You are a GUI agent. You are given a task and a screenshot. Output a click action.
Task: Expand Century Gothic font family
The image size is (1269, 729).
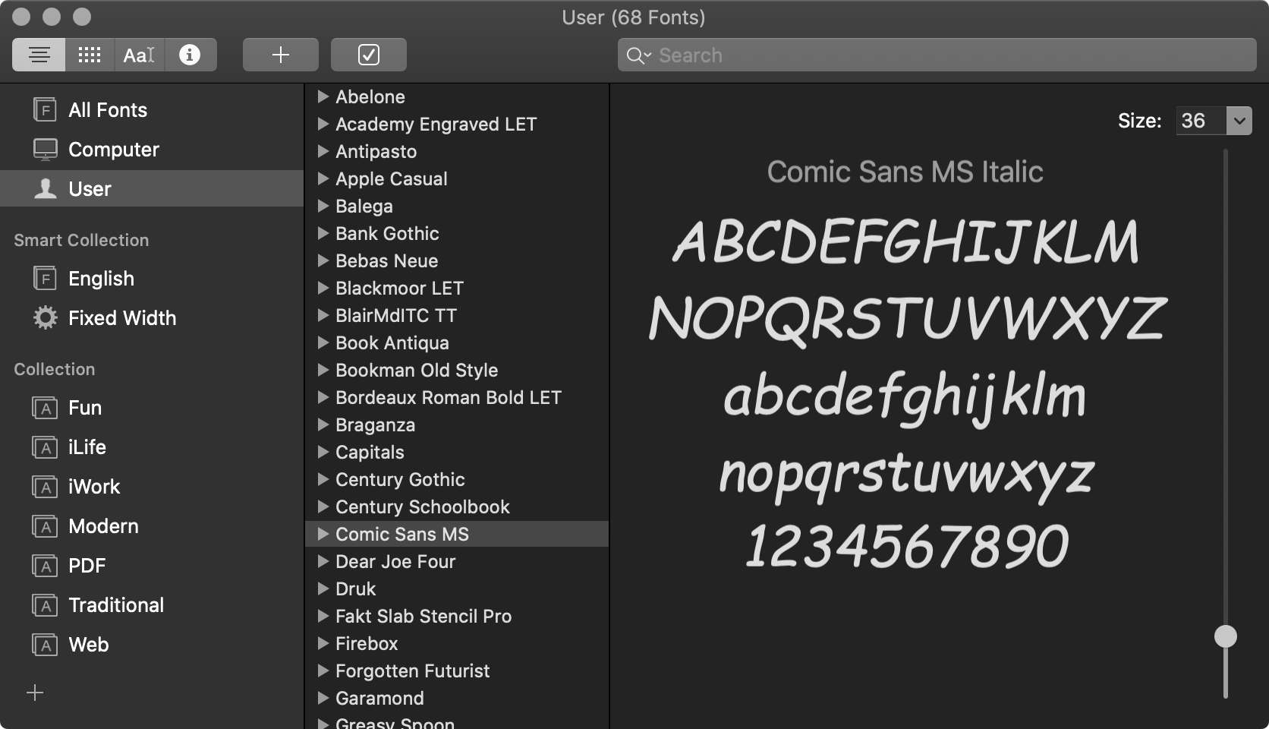[x=323, y=479]
